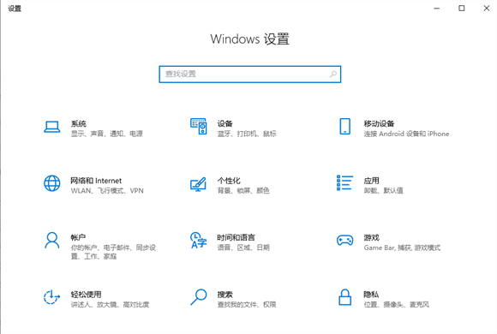Open the Personalization monitor and brush icon

click(199, 184)
